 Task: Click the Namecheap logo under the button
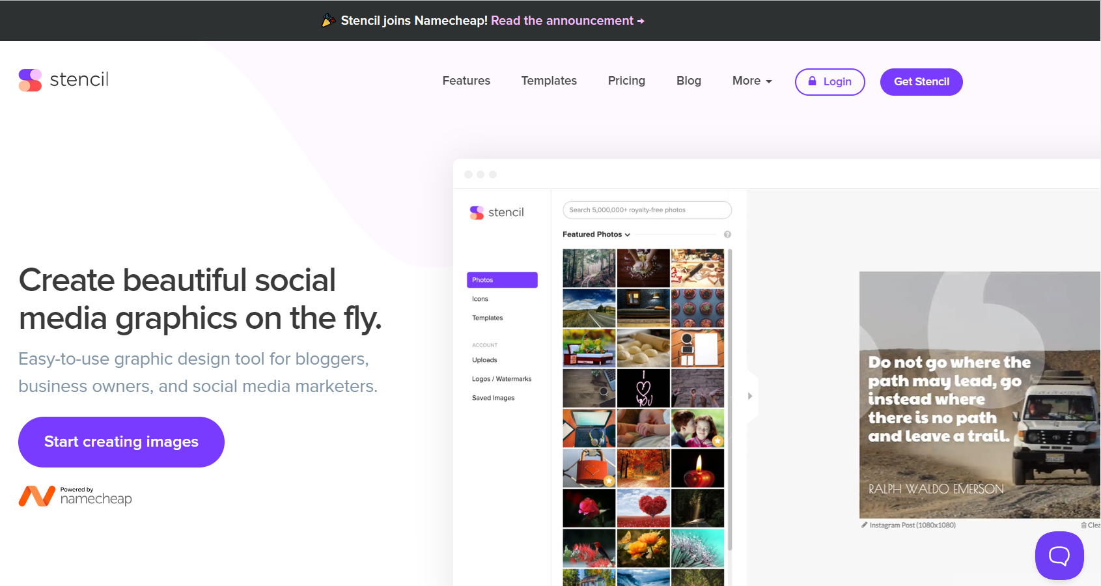[x=76, y=496]
